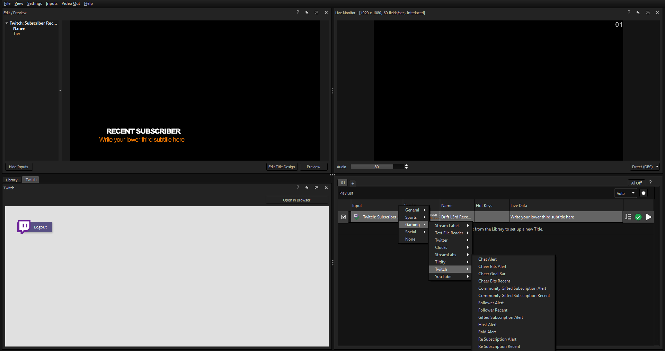This screenshot has height=351, width=665.
Task: Pin the Edit / Preview panel
Action: click(307, 12)
